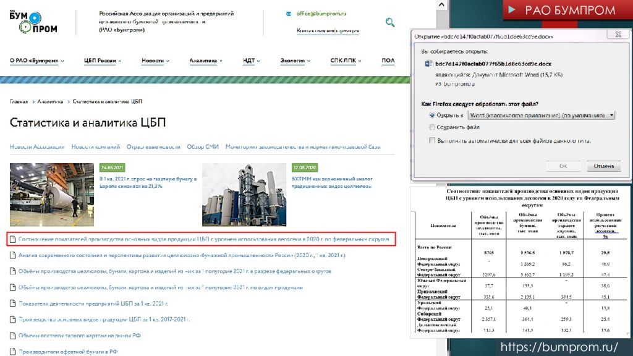Viewport: 633px width, 356px height.
Task: Click the OK button in dialog
Action: 563,166
